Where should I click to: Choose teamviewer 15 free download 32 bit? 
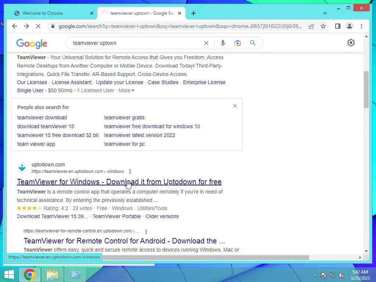58,135
